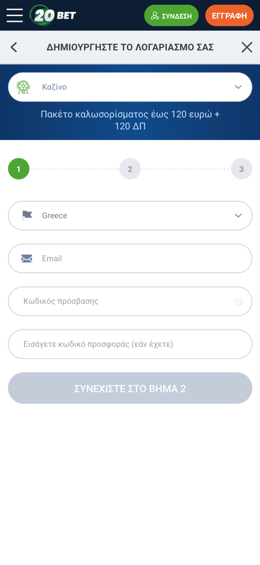Click the user icon on ΣΥΝΔΕΣΗ button
This screenshot has width=260, height=565.
155,16
